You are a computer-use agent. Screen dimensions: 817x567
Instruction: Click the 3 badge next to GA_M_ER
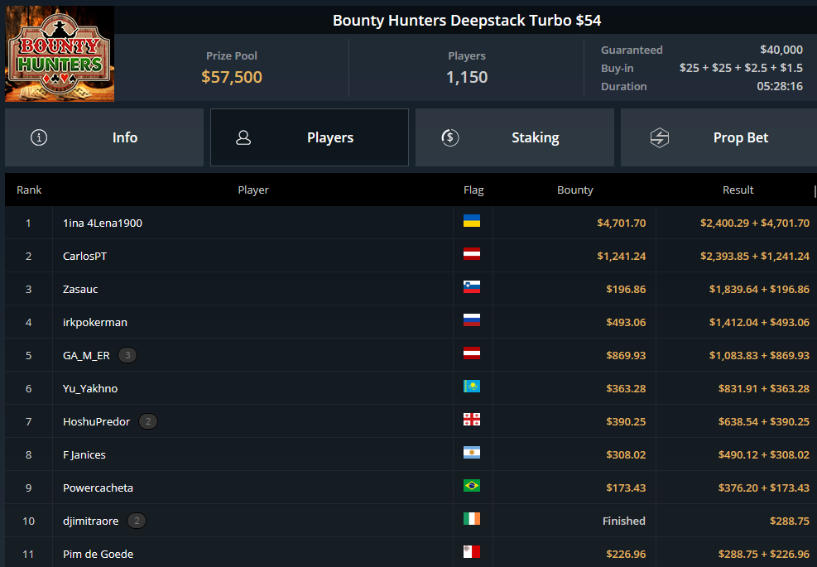pyautogui.click(x=127, y=355)
